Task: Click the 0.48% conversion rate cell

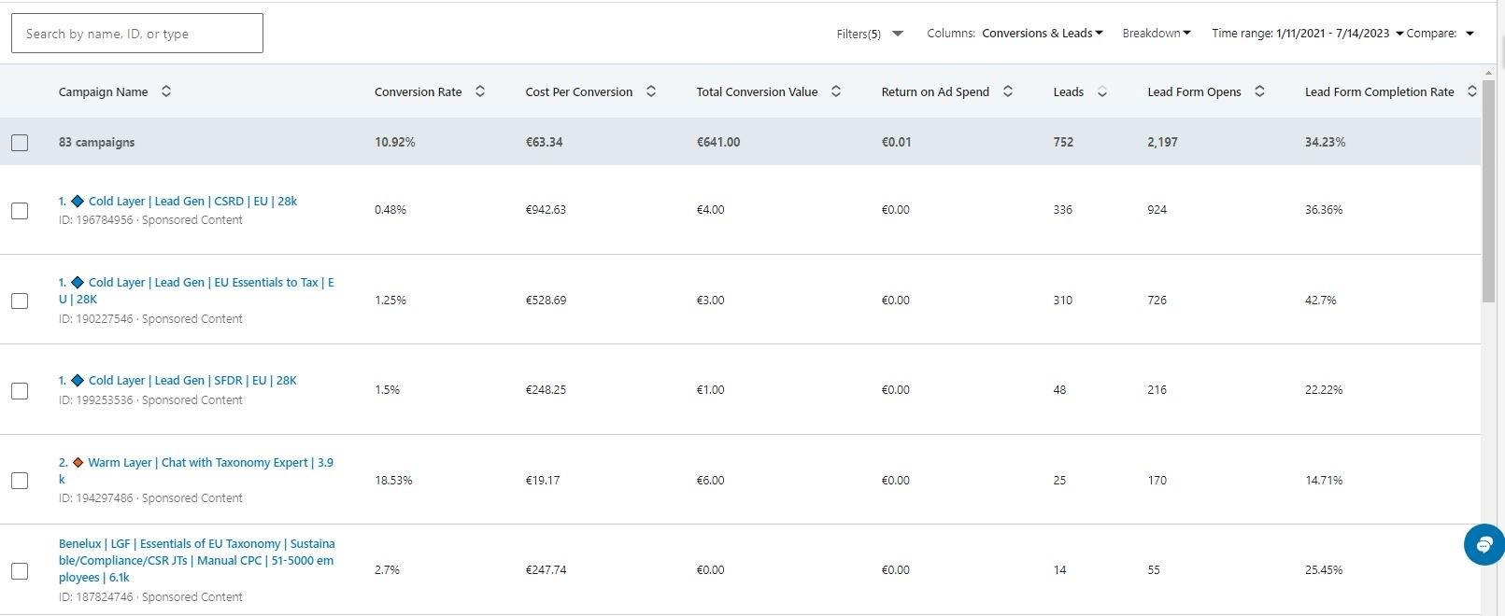Action: tap(390, 210)
